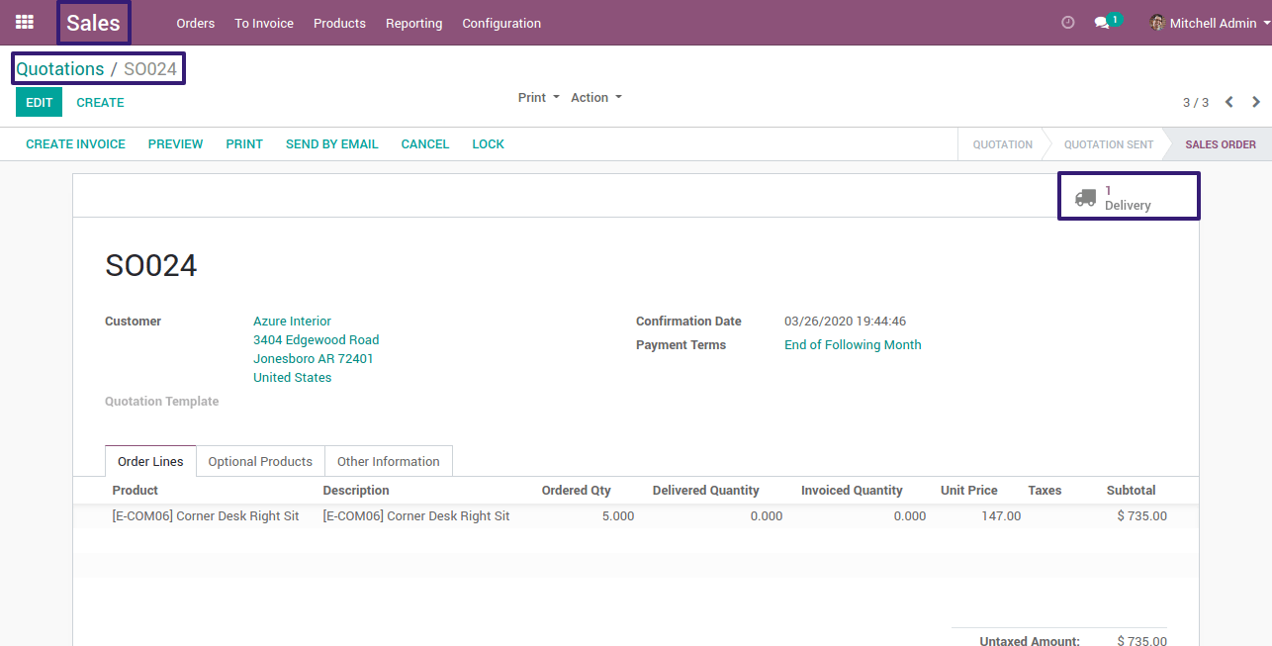
Task: Click CREATE INVOICE button
Action: click(x=75, y=143)
